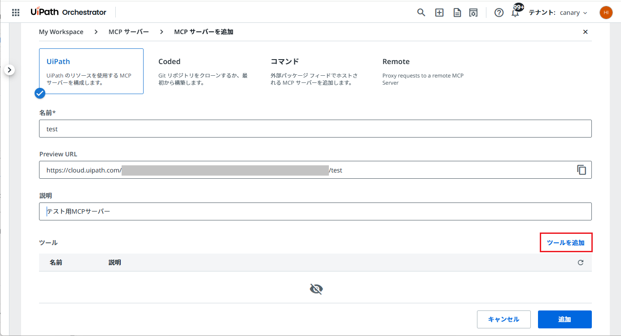621x336 pixels.
Task: Click the テナント: label text
Action: point(542,13)
